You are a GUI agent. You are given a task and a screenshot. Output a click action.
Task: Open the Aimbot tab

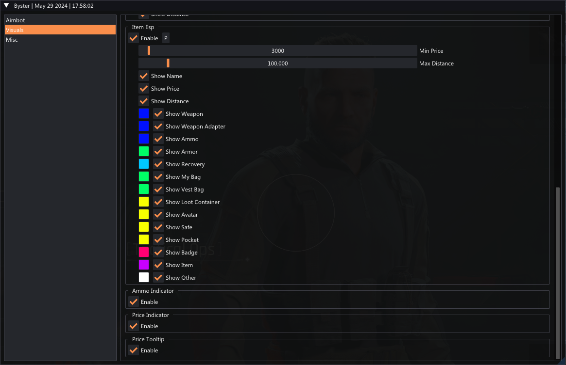(x=60, y=20)
